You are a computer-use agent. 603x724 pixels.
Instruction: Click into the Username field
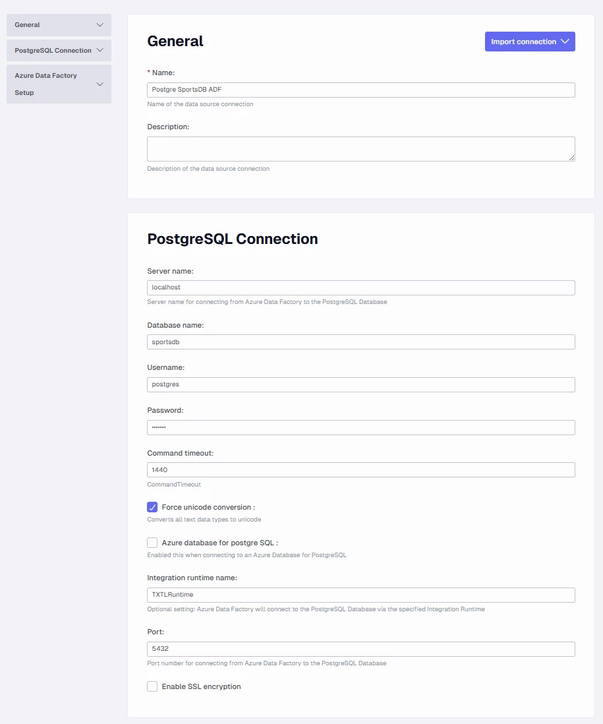[x=360, y=384]
